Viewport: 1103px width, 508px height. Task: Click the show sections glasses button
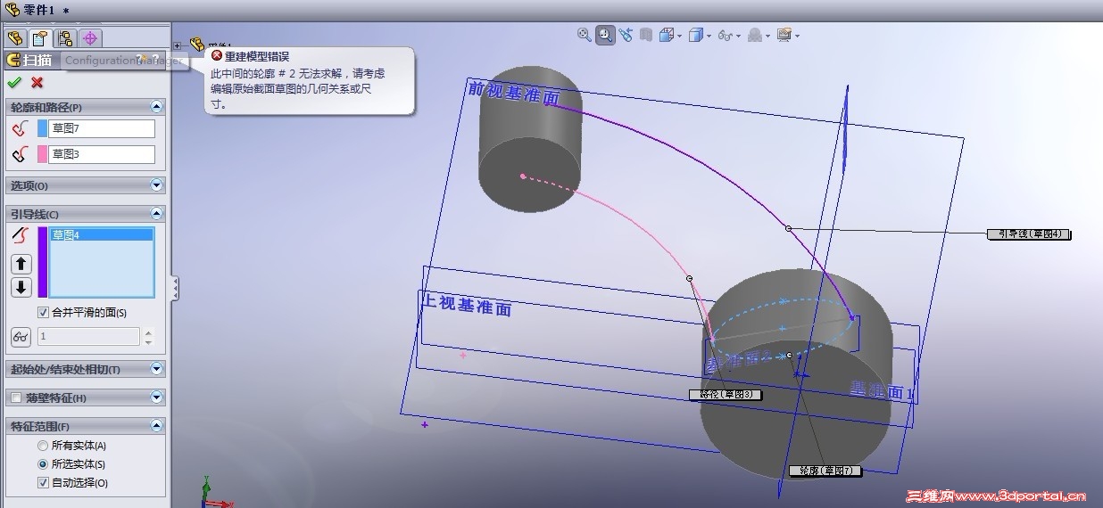21,337
